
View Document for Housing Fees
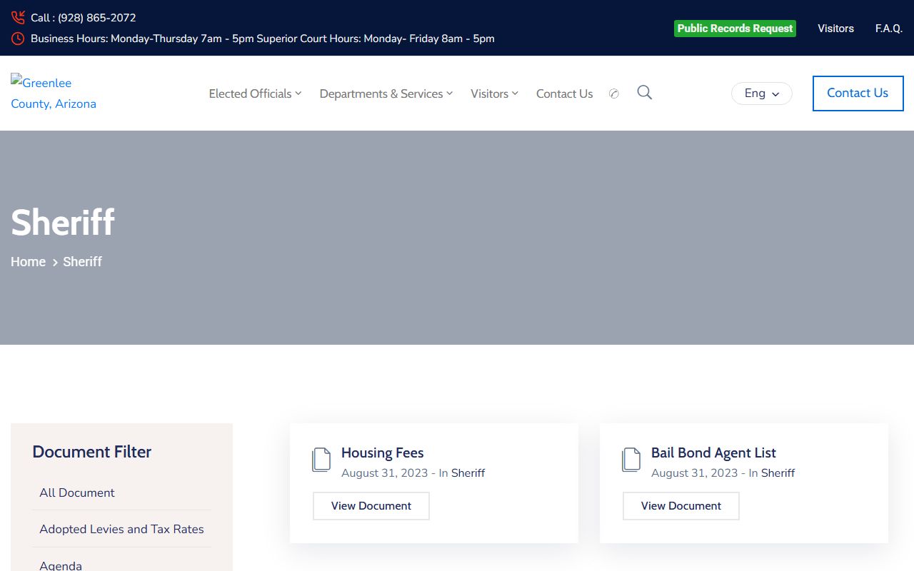pos(371,506)
